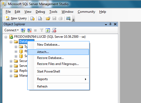Screen dimensions: 141x103
Task: Click Refresh in the context menu
Action: tap(58, 86)
